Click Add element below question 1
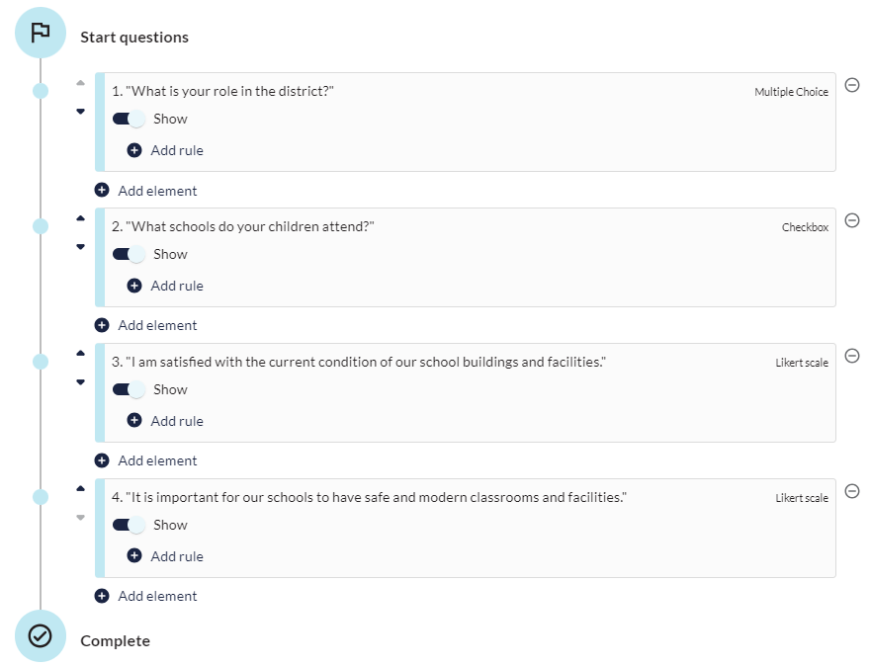This screenshot has width=870, height=666. pos(146,191)
